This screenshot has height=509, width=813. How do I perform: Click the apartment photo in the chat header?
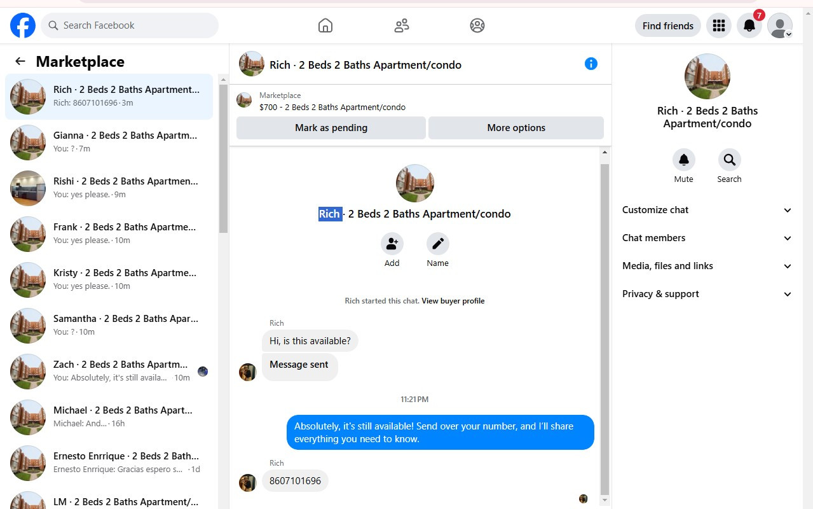[252, 64]
